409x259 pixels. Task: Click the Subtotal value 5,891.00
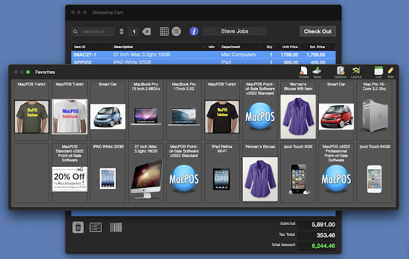[x=323, y=224]
